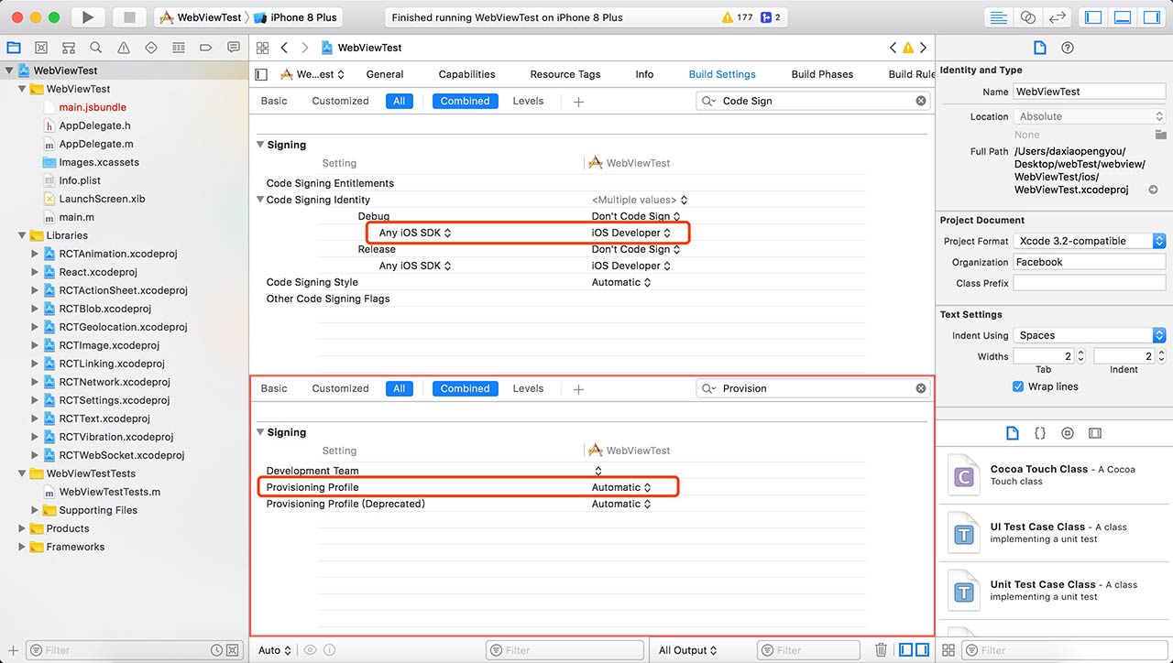The image size is (1173, 663).
Task: Show the code snippet library braces icon
Action: coord(1040,433)
